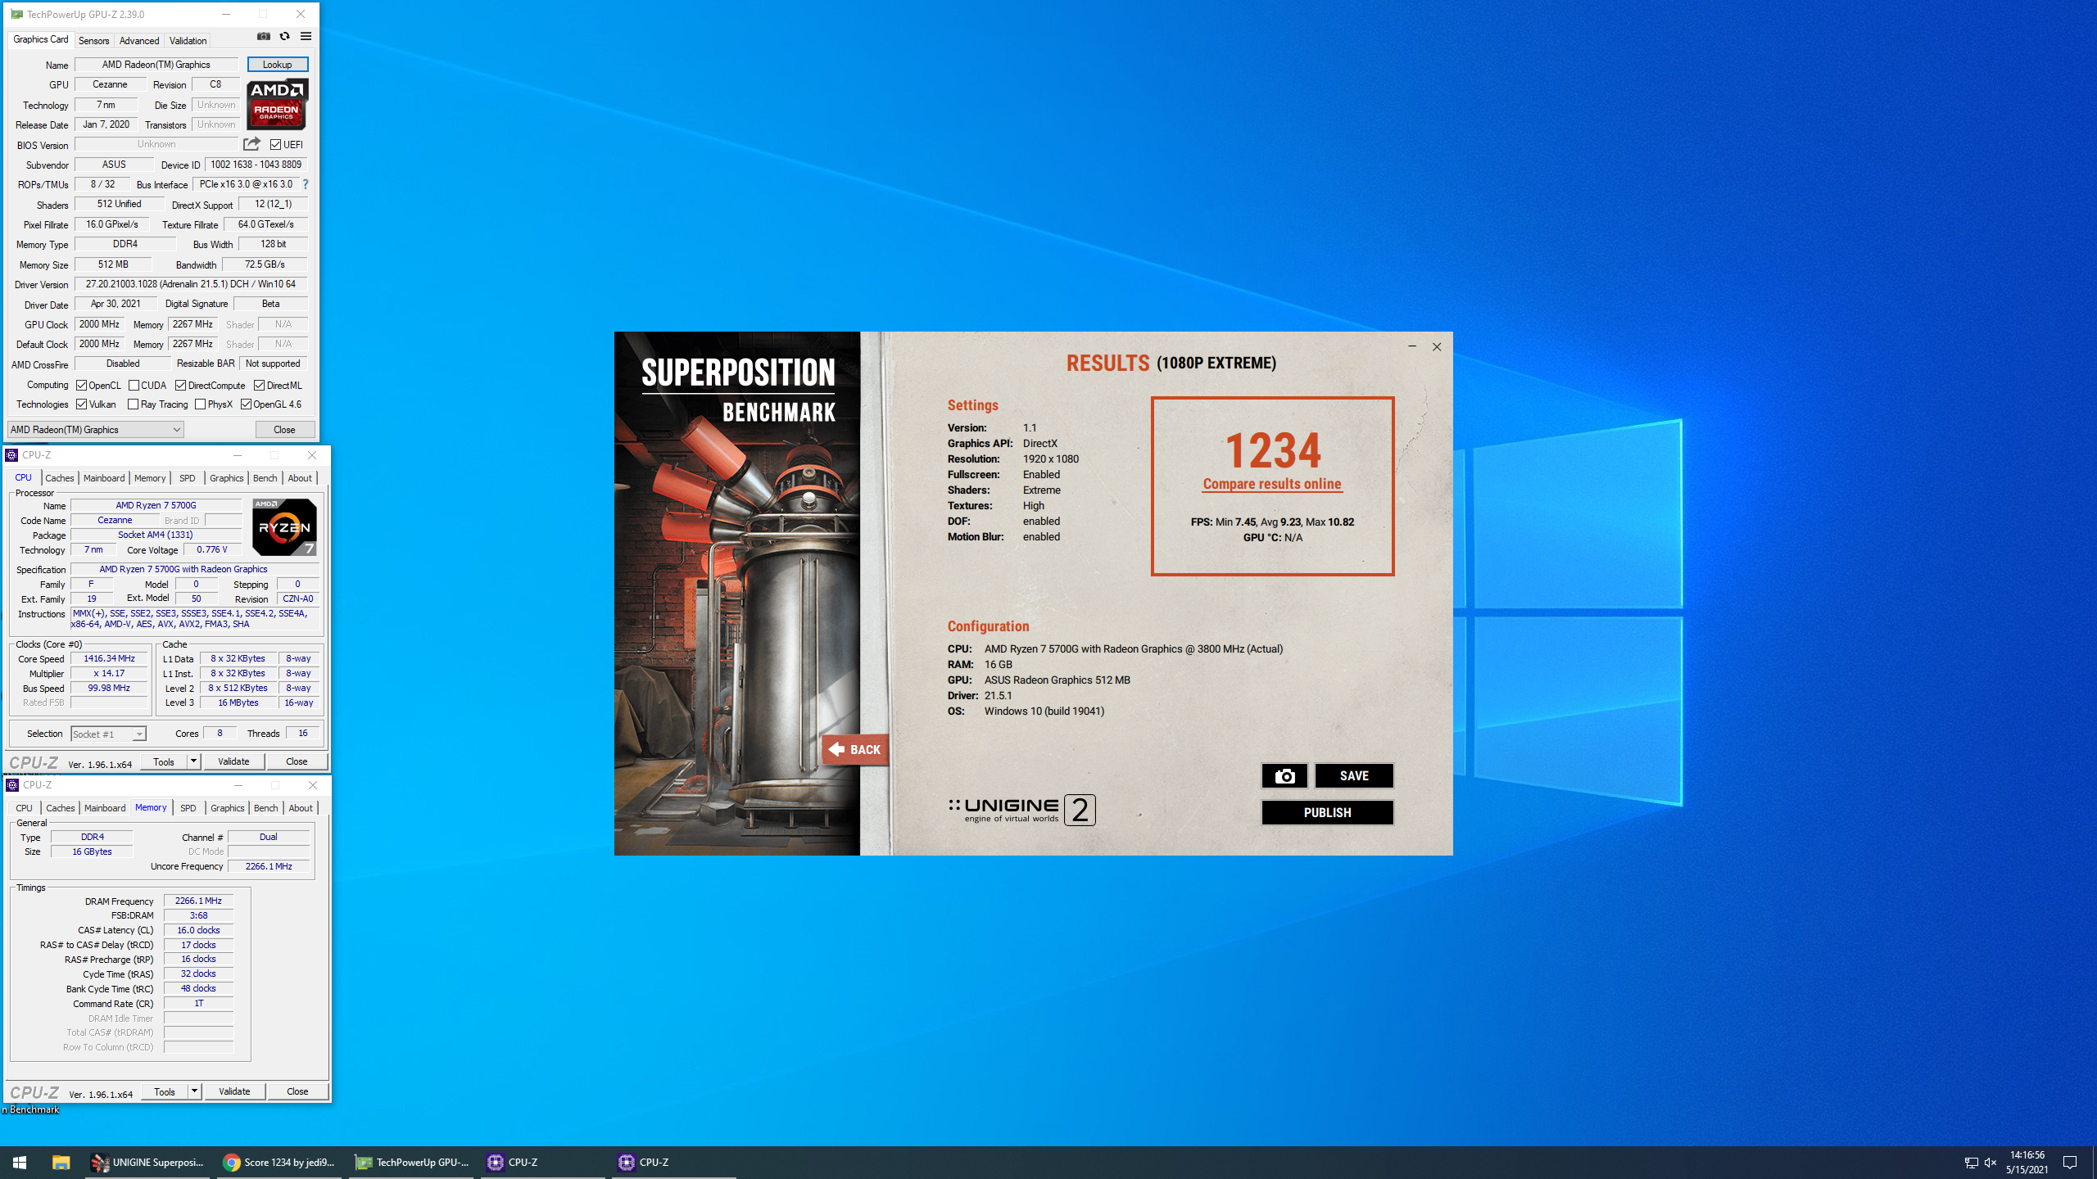The width and height of the screenshot is (2097, 1179).
Task: Open the GPU-Z hamburger menu
Action: tap(306, 37)
